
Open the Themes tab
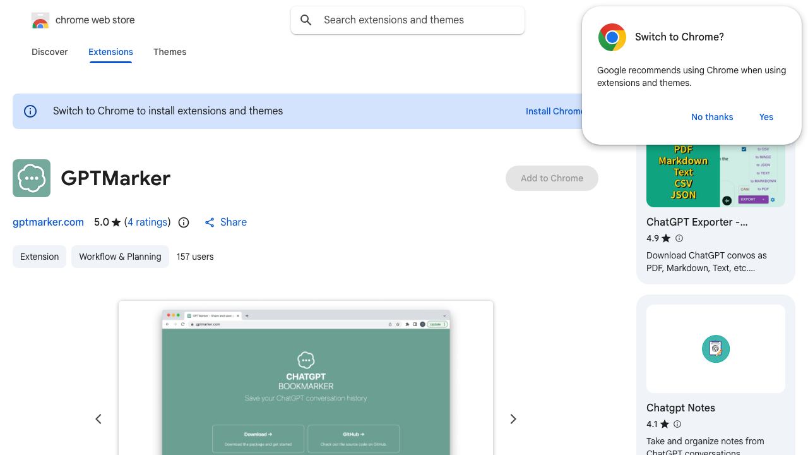tap(170, 52)
